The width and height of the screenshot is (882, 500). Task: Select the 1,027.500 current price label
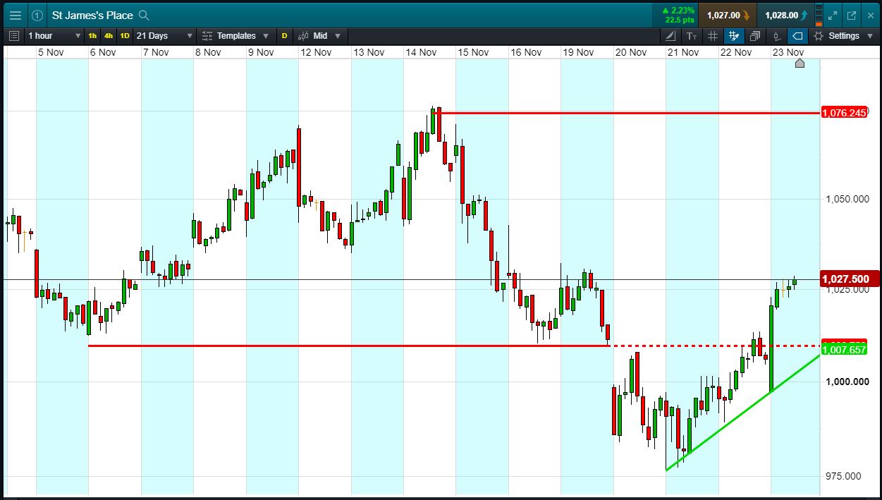pos(850,279)
